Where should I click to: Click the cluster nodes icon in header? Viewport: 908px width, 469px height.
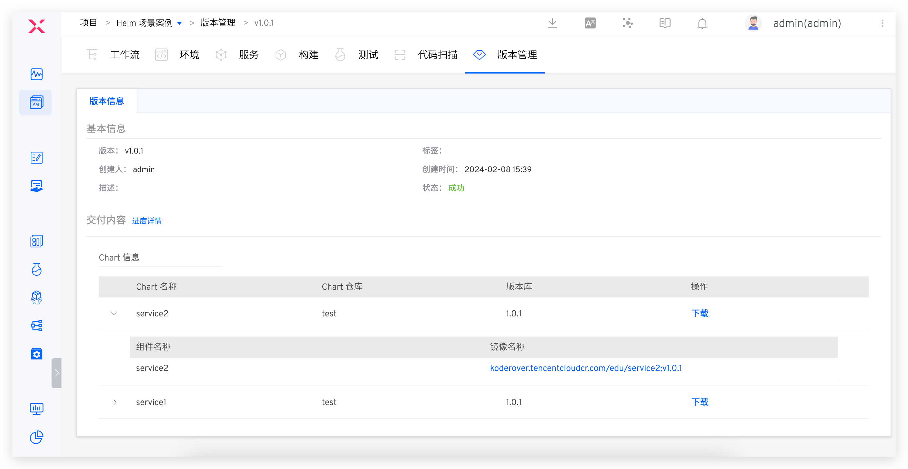click(627, 23)
